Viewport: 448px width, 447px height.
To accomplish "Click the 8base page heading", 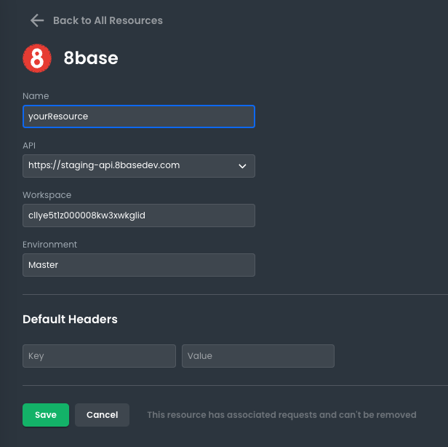I will [x=91, y=58].
